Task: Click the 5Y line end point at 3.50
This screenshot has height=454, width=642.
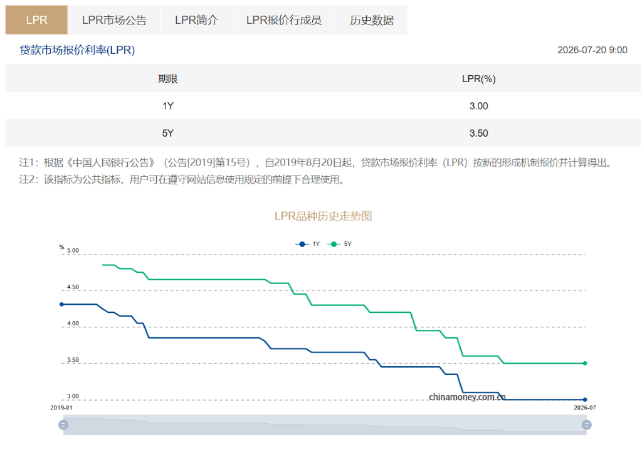Action: coord(585,363)
